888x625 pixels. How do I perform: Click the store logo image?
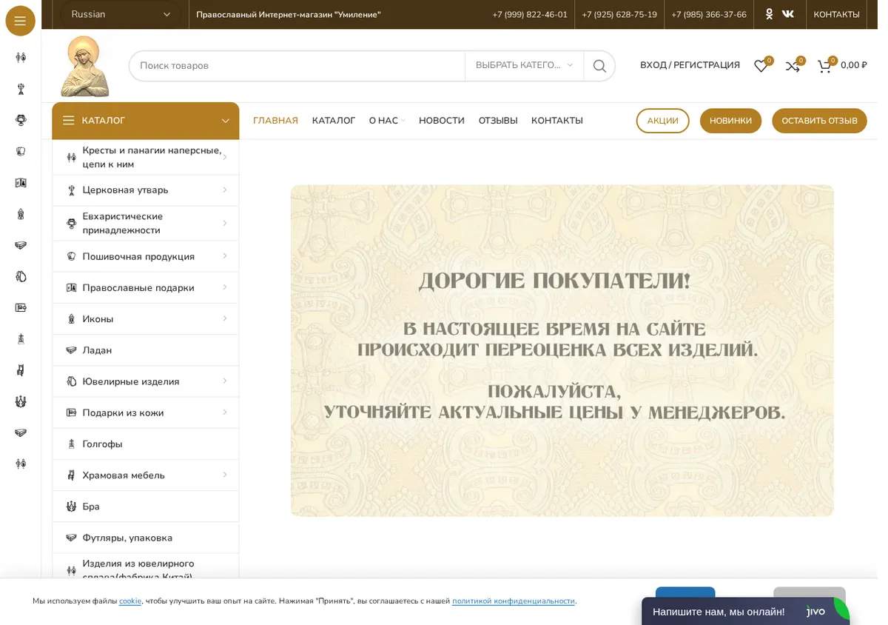[x=85, y=66]
